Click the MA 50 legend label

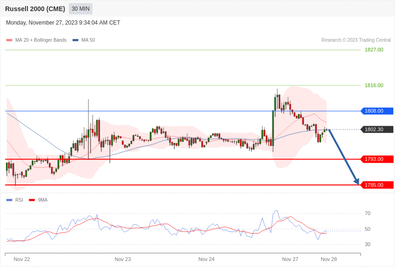(x=88, y=40)
